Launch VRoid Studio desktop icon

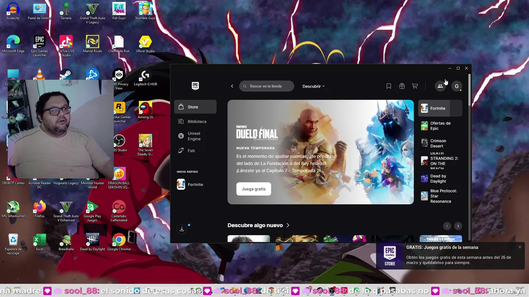[145, 45]
